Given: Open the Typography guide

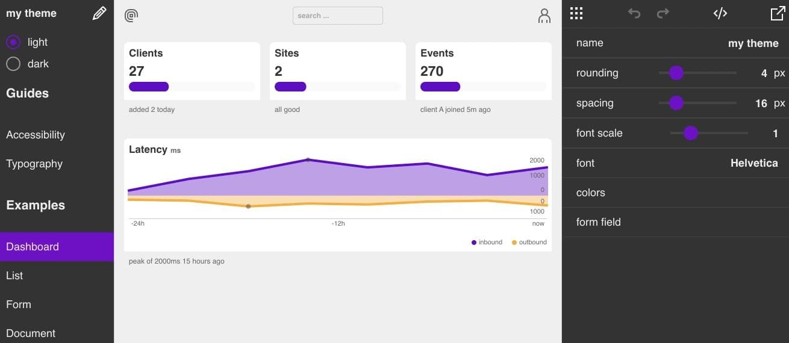Looking at the screenshot, I should coord(34,164).
